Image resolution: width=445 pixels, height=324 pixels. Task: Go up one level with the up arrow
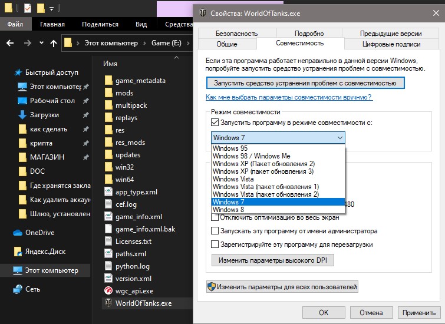pyautogui.click(x=54, y=43)
